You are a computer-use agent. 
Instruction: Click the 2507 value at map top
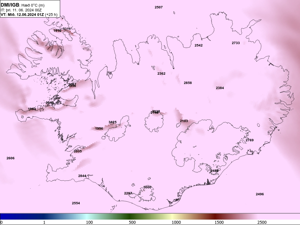(x=159, y=7)
